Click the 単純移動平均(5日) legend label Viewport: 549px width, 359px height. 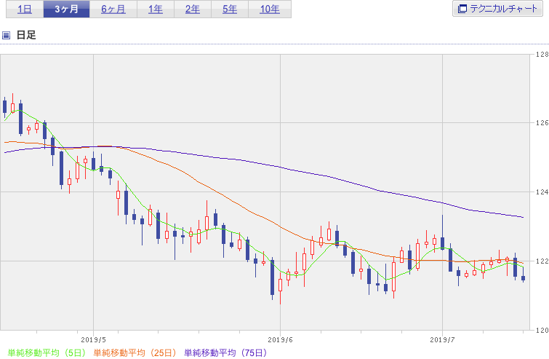(47, 352)
